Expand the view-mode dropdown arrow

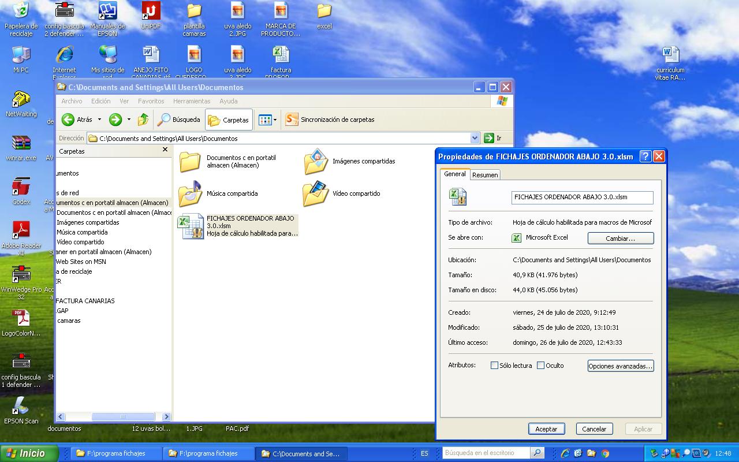275,120
